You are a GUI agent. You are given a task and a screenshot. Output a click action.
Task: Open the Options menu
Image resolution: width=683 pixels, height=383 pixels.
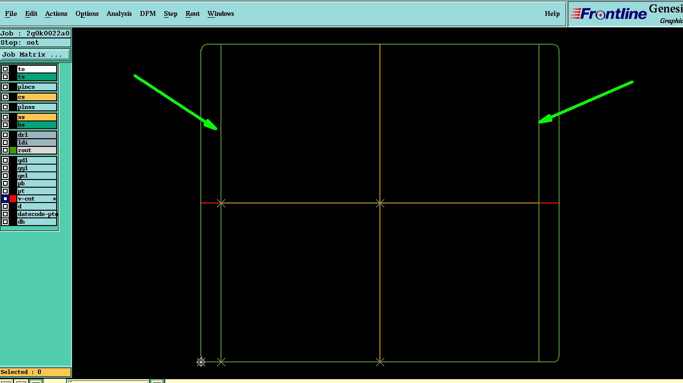click(87, 13)
